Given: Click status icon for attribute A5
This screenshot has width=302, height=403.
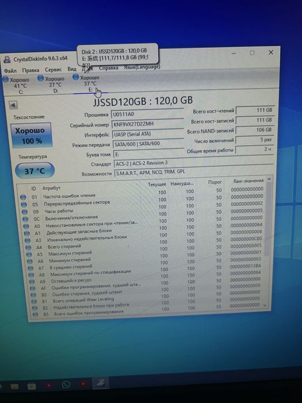Looking at the screenshot, I should 29,254.
